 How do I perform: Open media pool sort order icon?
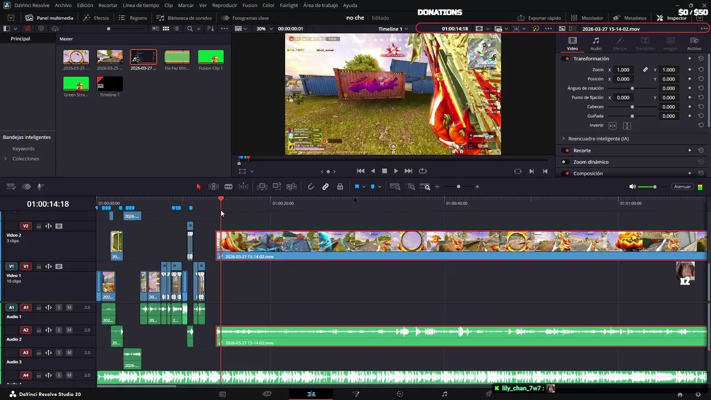[211, 28]
